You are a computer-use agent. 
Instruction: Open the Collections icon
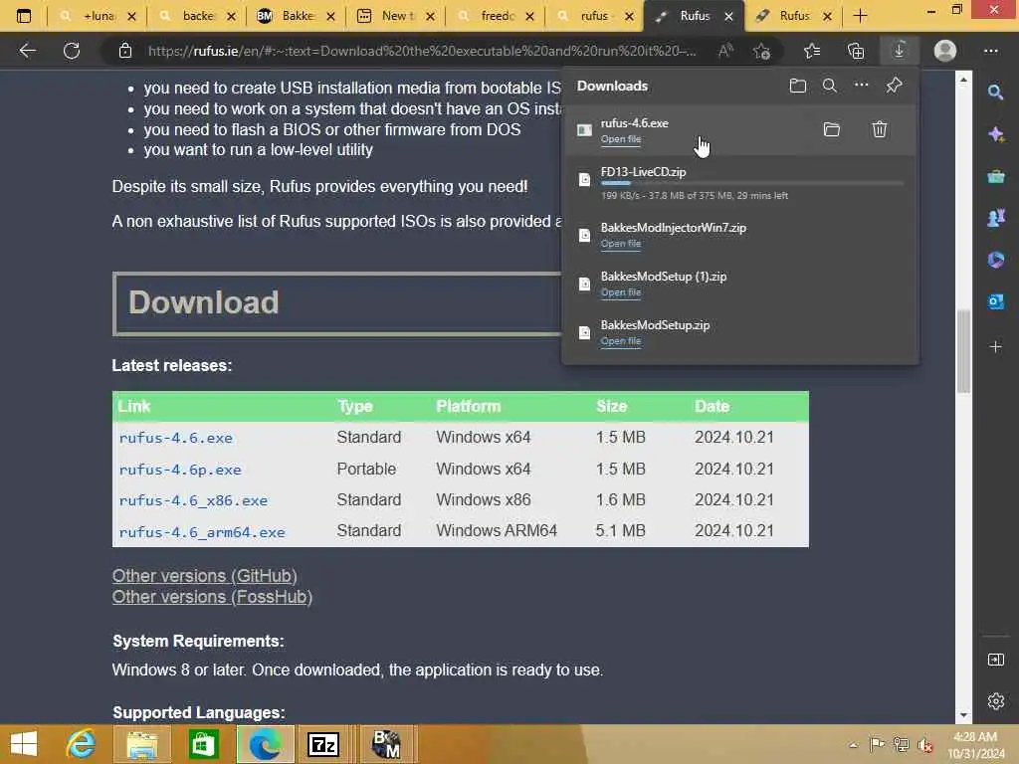point(856,51)
